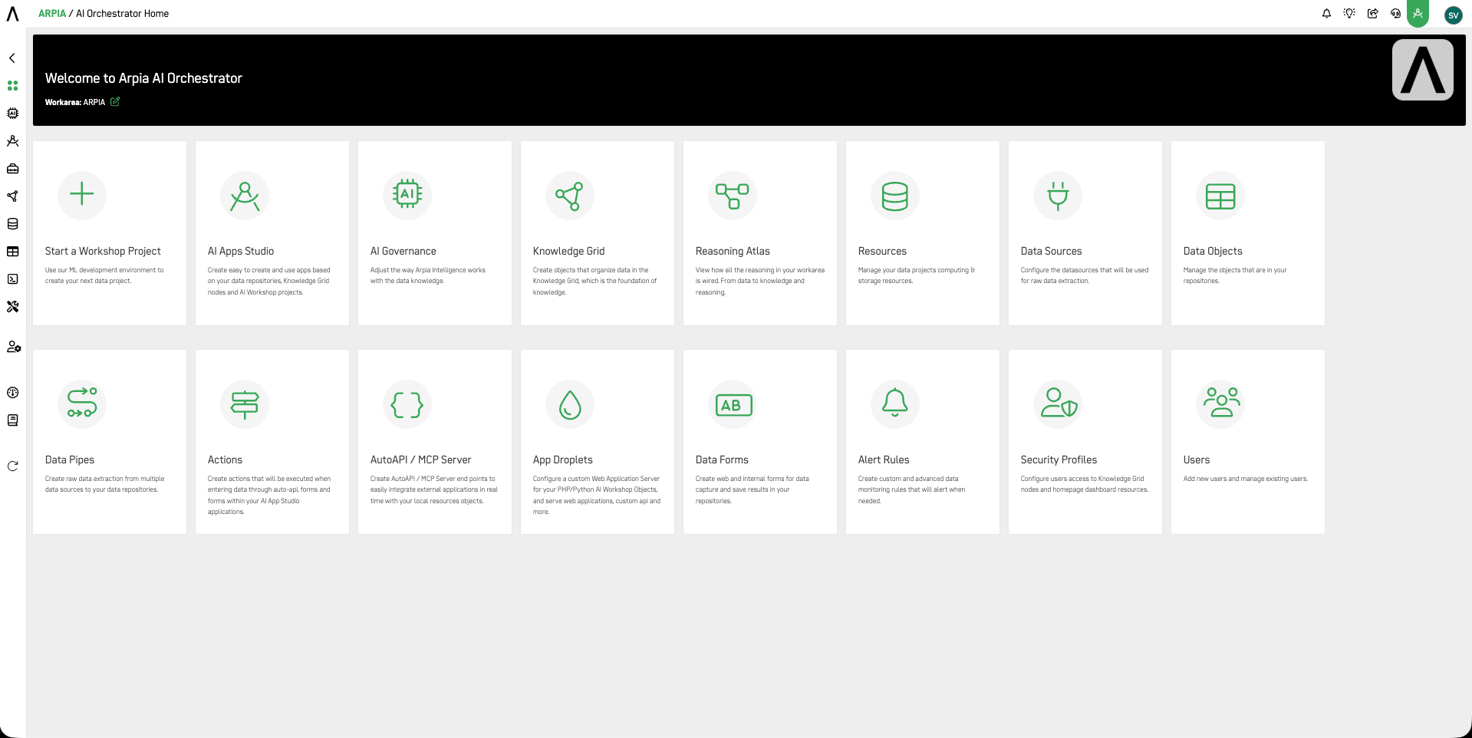
Task: Click the Security Profiles shield card icon
Action: point(1058,404)
